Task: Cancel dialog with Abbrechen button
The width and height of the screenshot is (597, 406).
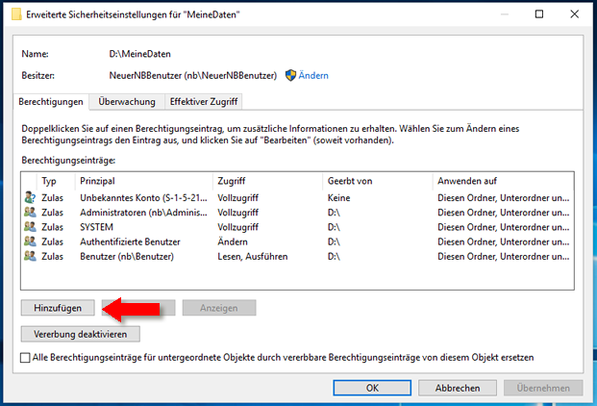Action: [x=458, y=388]
